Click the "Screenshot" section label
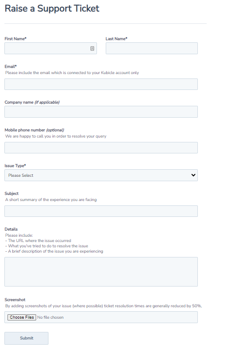 click(15, 300)
